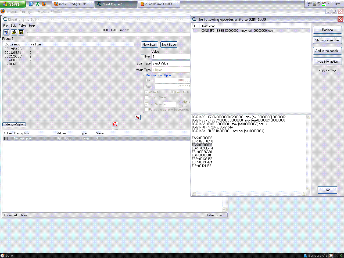Screen dimensions: 344x258
Task: Select the mov [esi+000000C0],ecx instruction row
Action: (251, 31)
